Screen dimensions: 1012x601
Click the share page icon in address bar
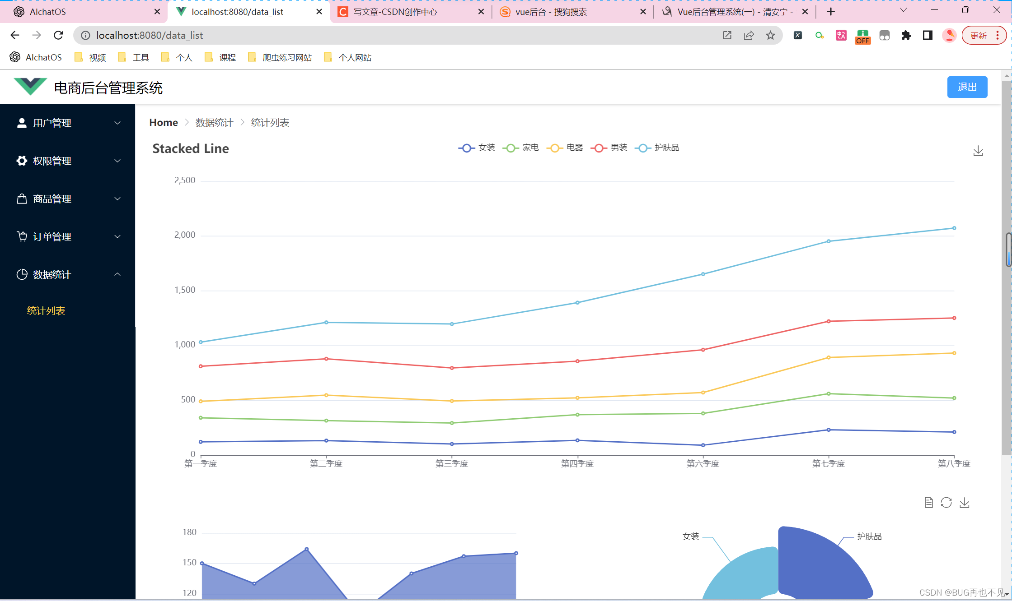749,35
